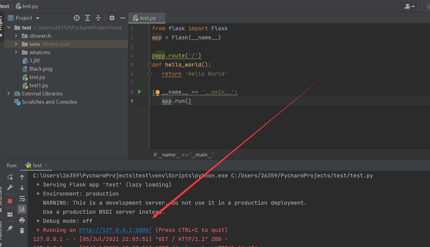
Task: Click the 'Environment: production' console line
Action: coord(78,194)
